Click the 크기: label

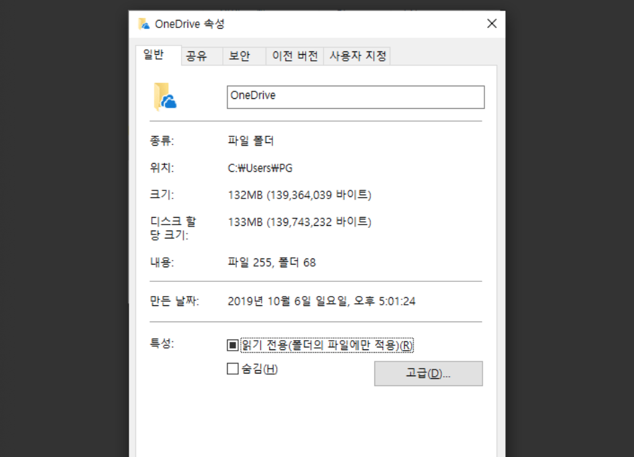tap(162, 194)
